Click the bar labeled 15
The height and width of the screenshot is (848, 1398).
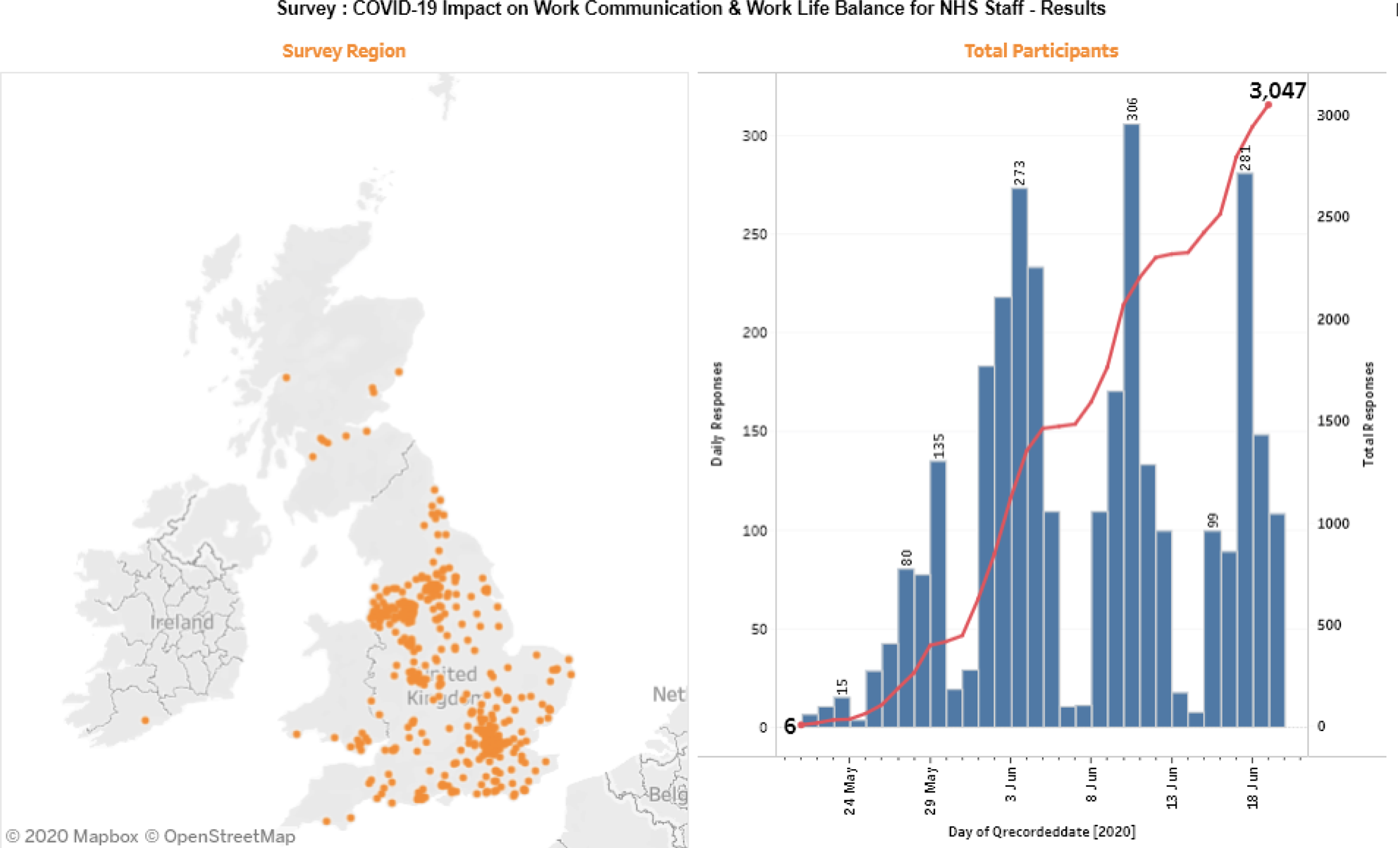[x=841, y=712]
